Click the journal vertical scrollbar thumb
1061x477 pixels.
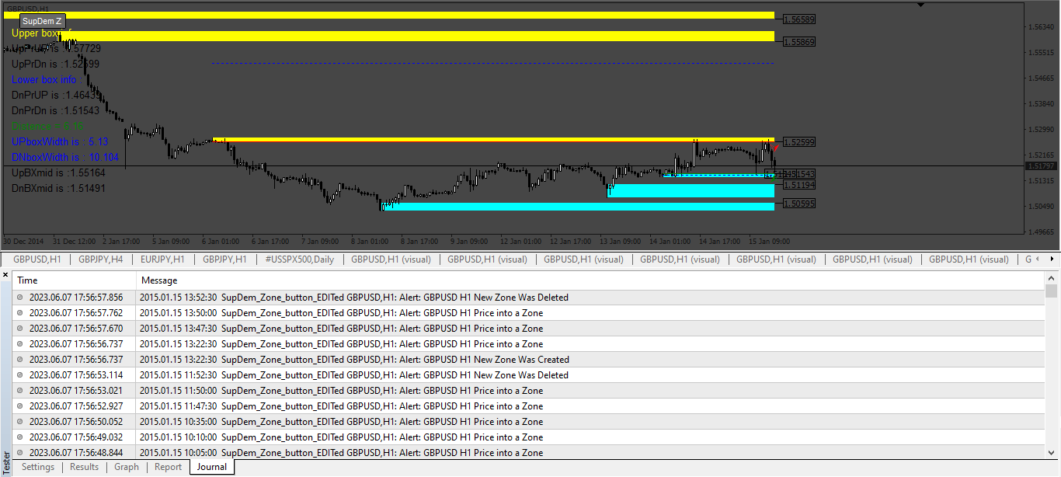[1052, 291]
